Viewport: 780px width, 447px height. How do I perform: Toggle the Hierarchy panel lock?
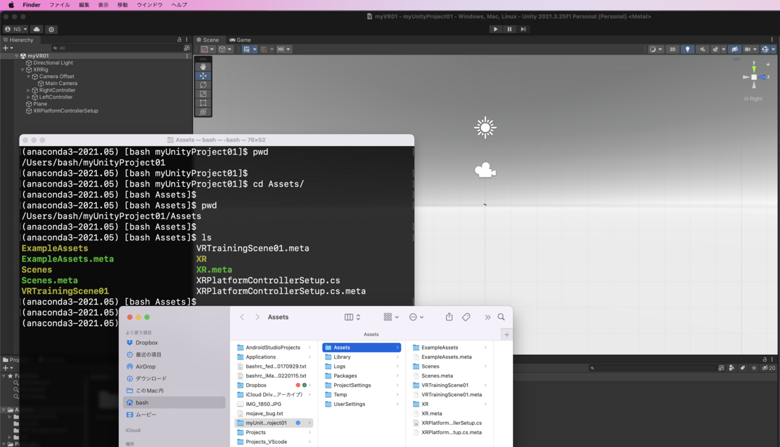tap(179, 40)
